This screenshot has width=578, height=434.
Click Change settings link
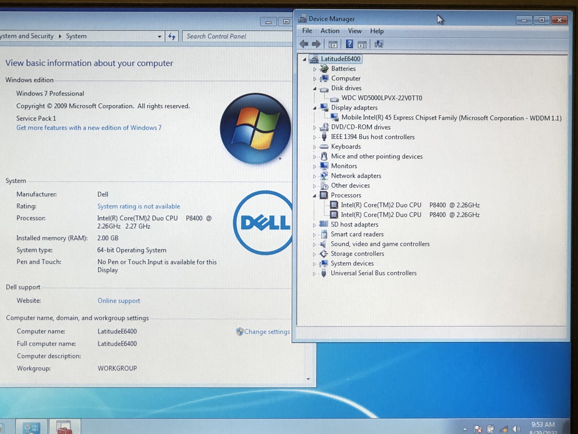[267, 332]
